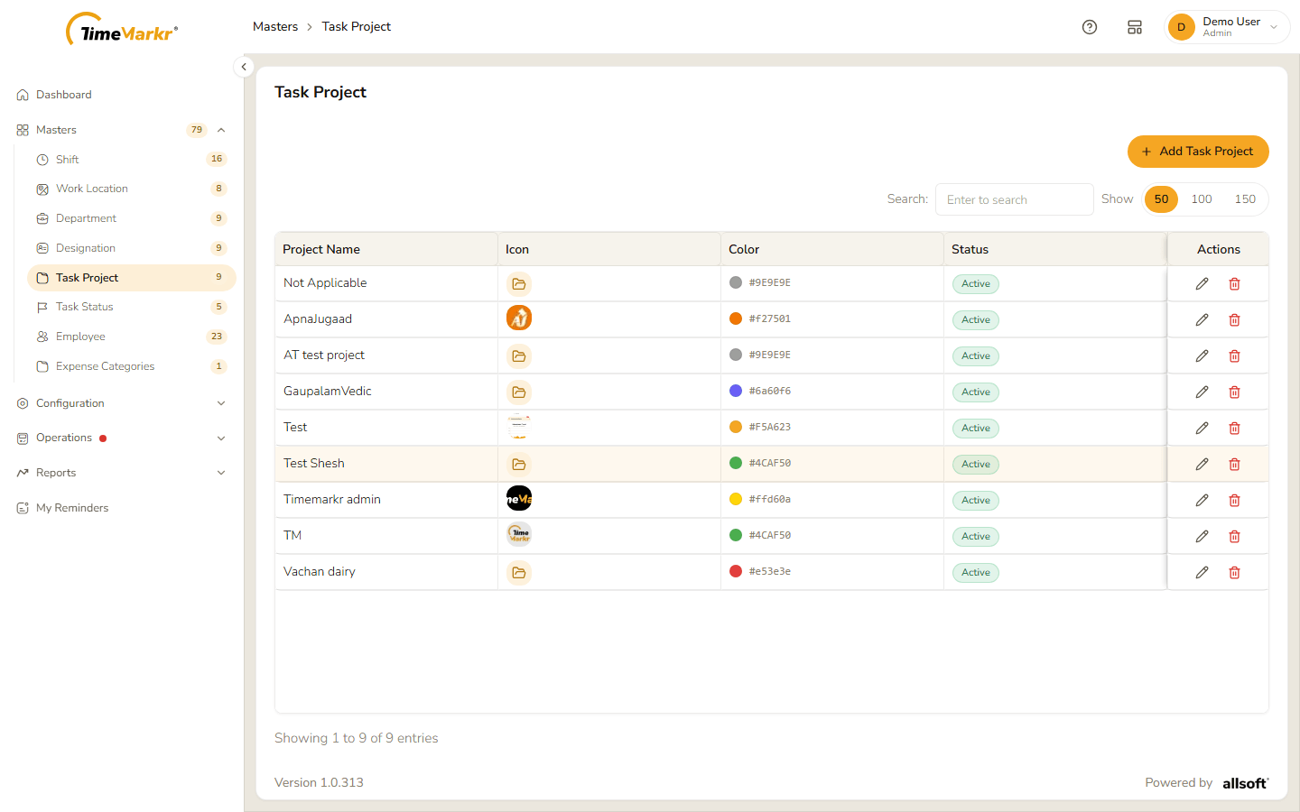
Task: Open the Shift master page
Action: coord(132,160)
